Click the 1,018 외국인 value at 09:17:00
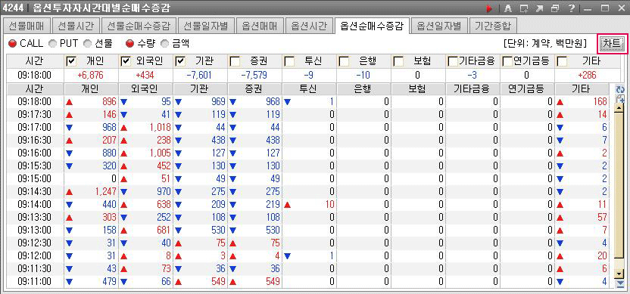 (x=161, y=127)
